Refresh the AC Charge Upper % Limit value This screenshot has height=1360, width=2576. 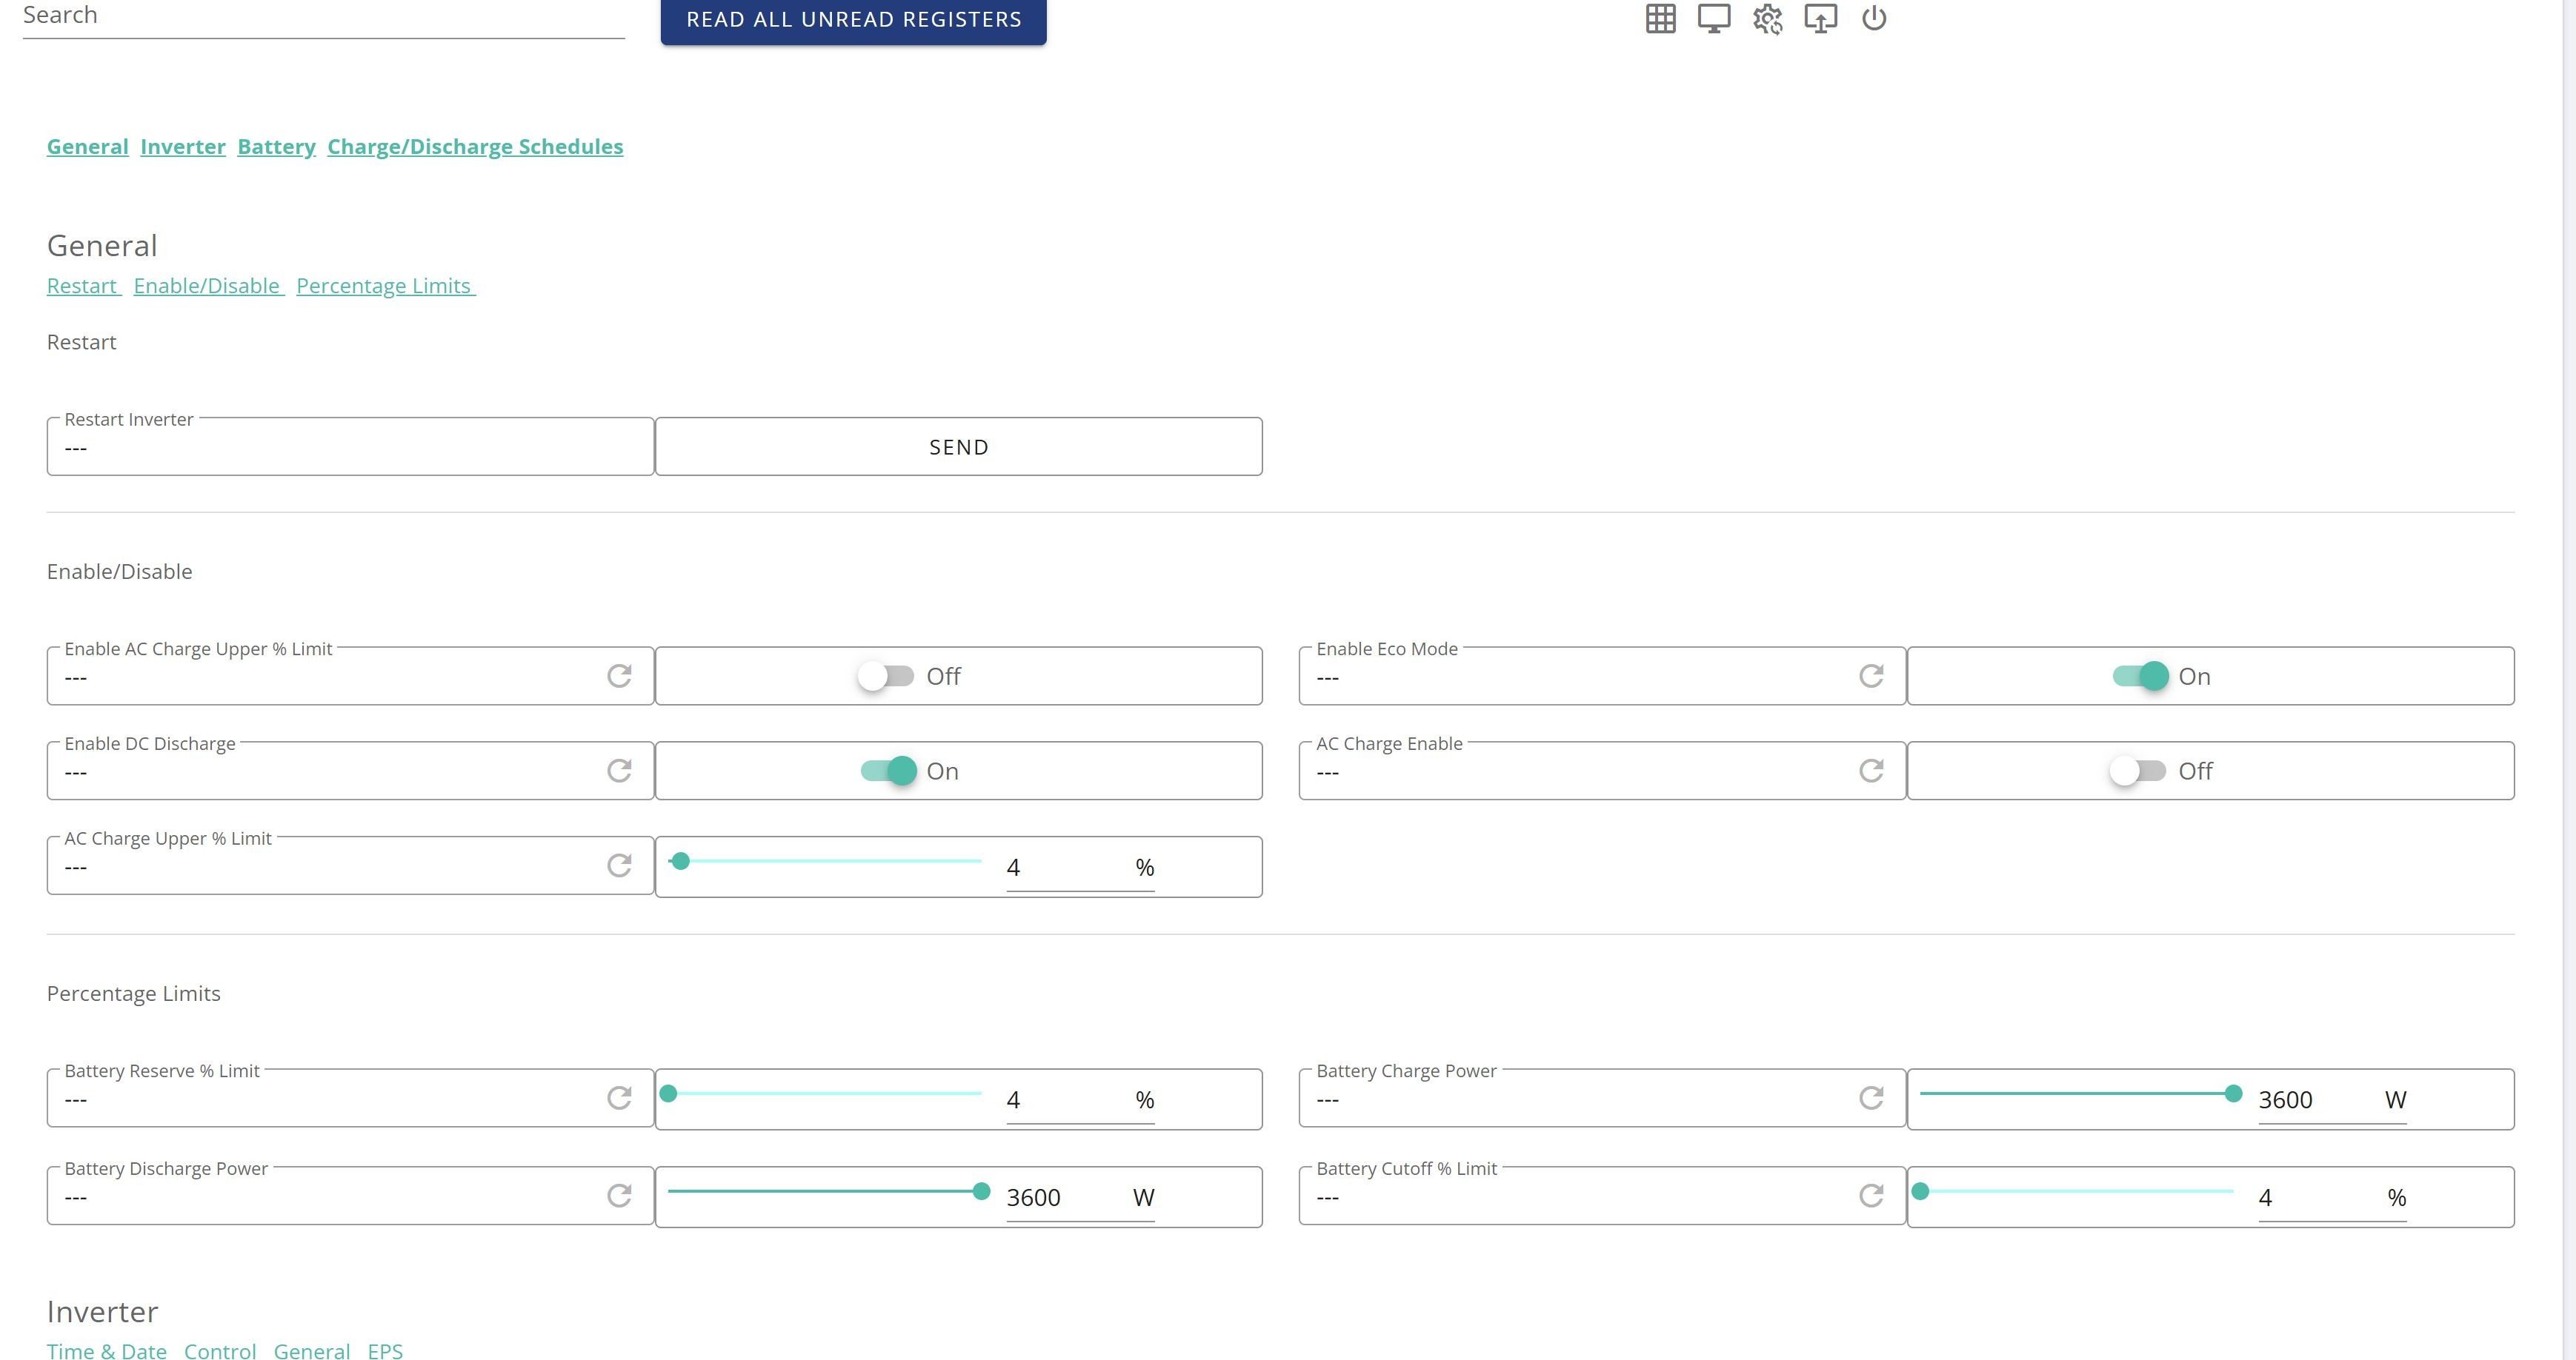pyautogui.click(x=619, y=865)
